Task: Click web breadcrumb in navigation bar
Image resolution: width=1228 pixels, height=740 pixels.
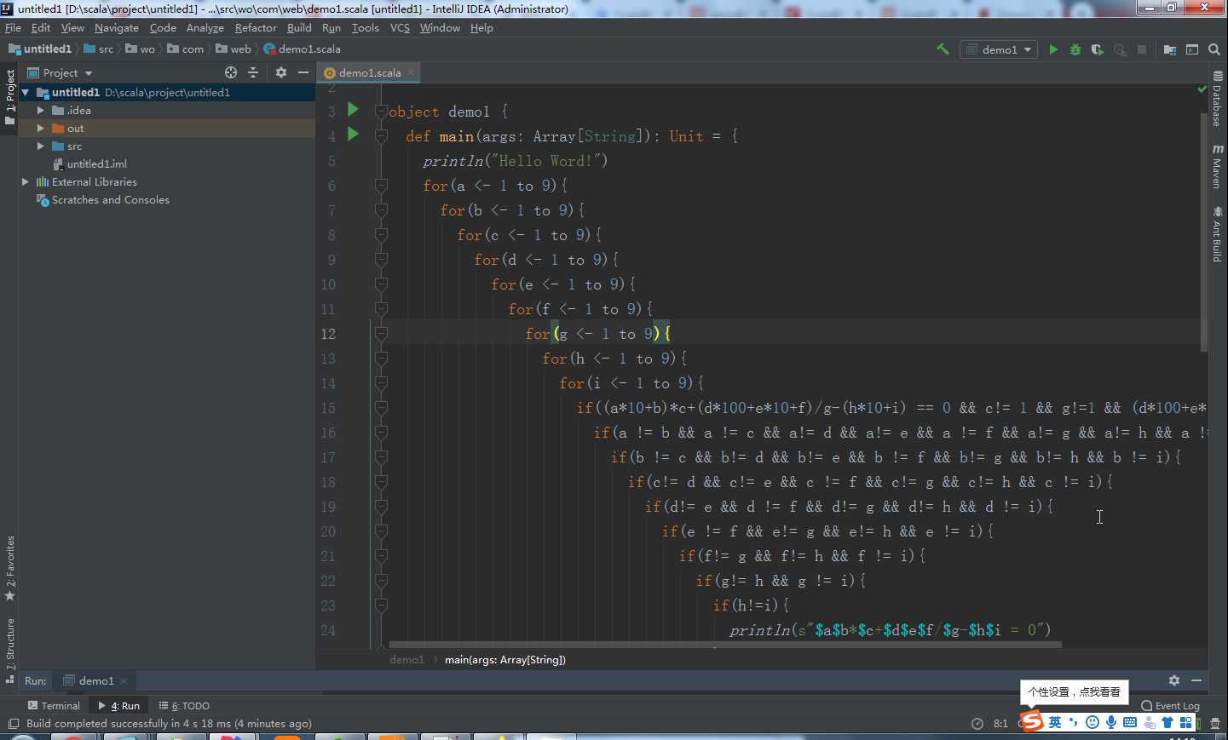Action: tap(233, 49)
